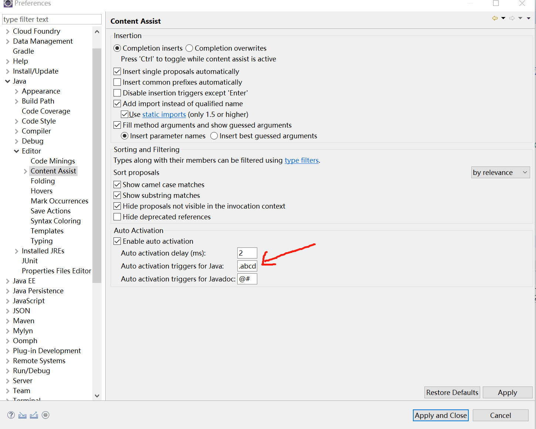
Task: Expand the Maven preferences node
Action: (7, 321)
